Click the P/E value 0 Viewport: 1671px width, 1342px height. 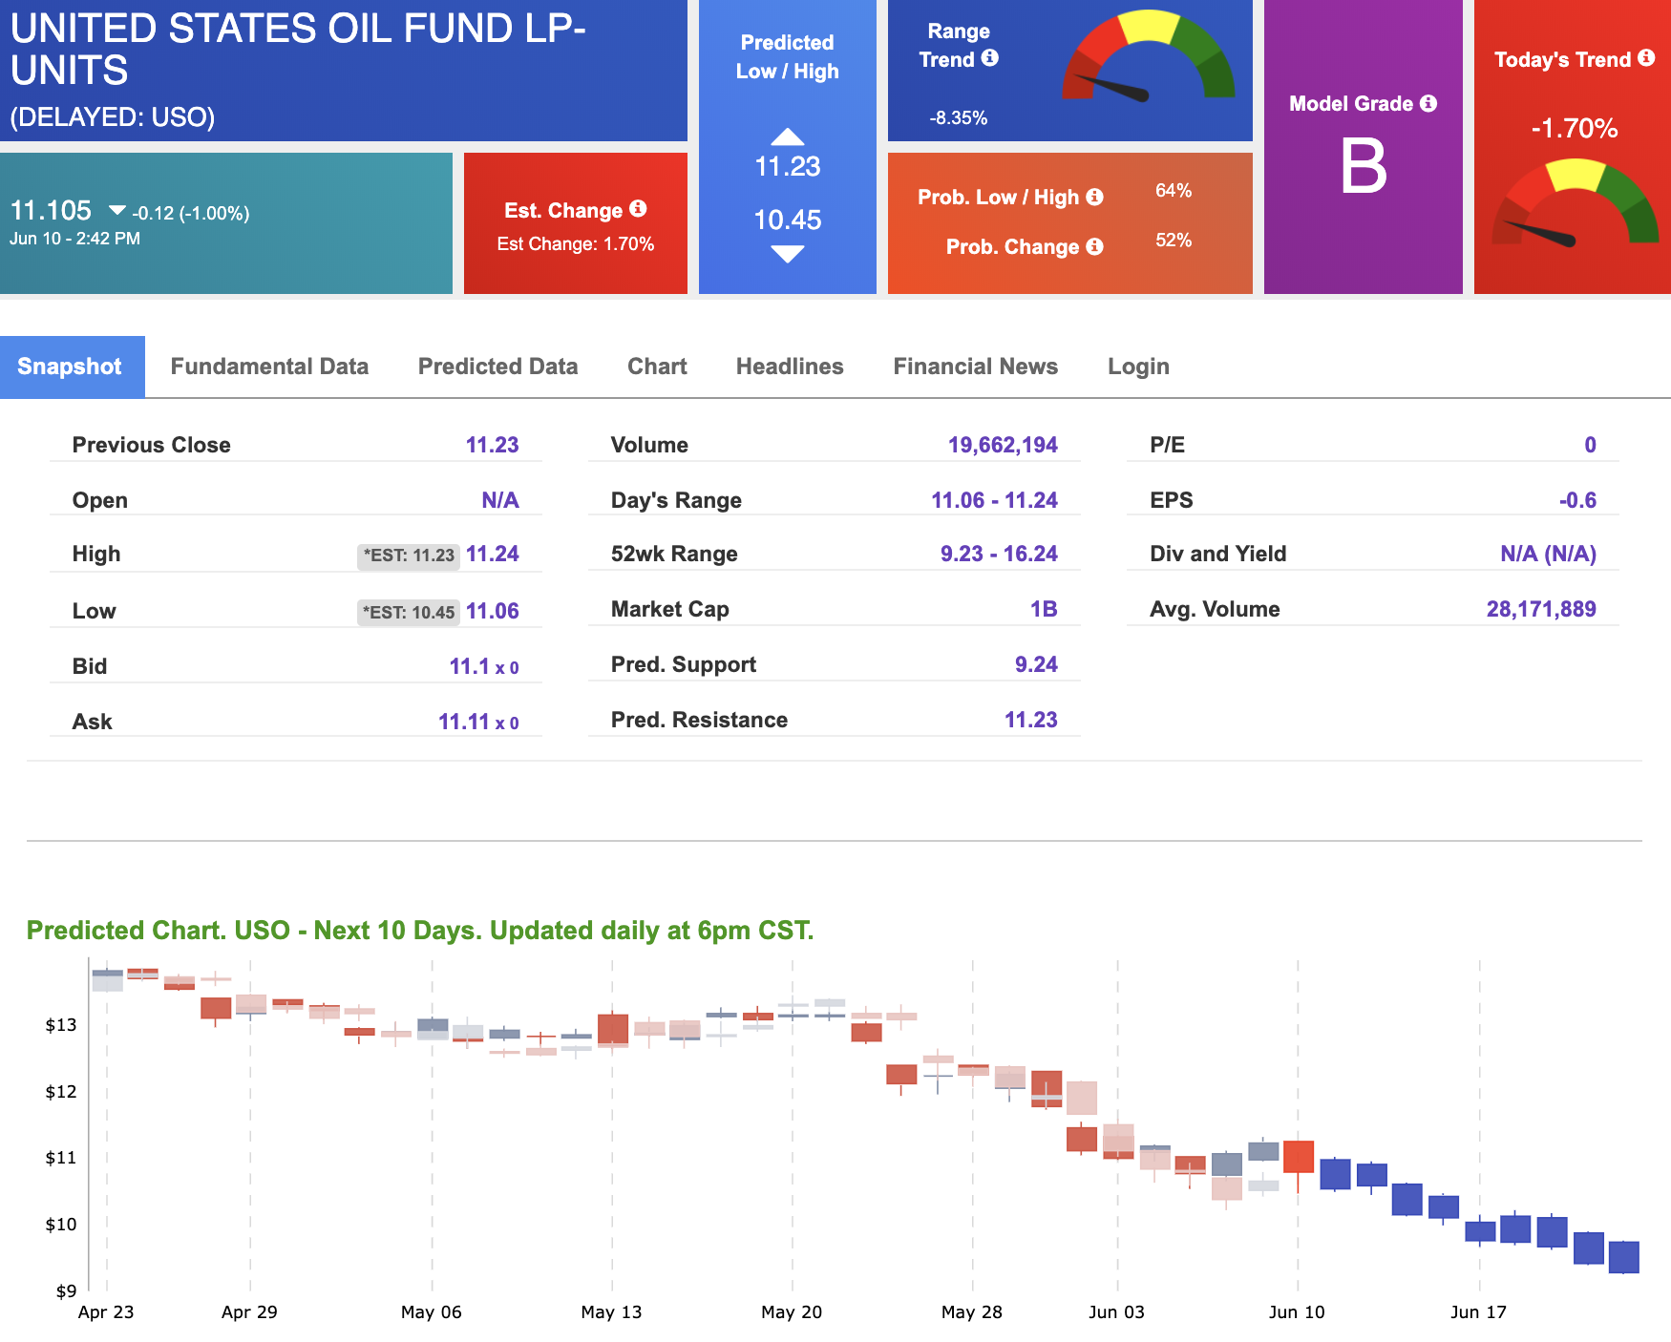tap(1590, 445)
